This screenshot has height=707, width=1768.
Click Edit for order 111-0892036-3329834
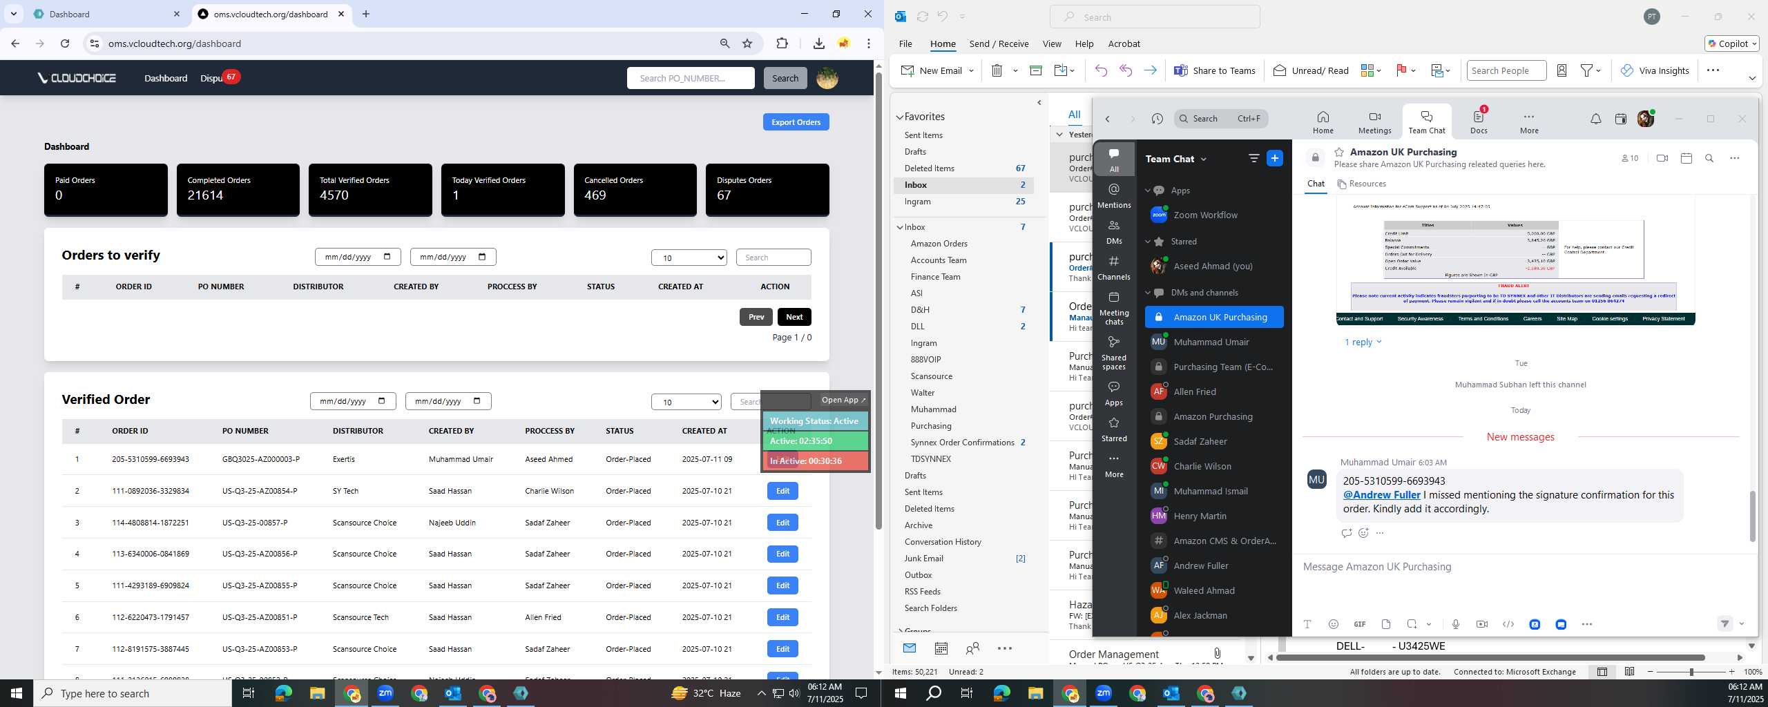(782, 491)
